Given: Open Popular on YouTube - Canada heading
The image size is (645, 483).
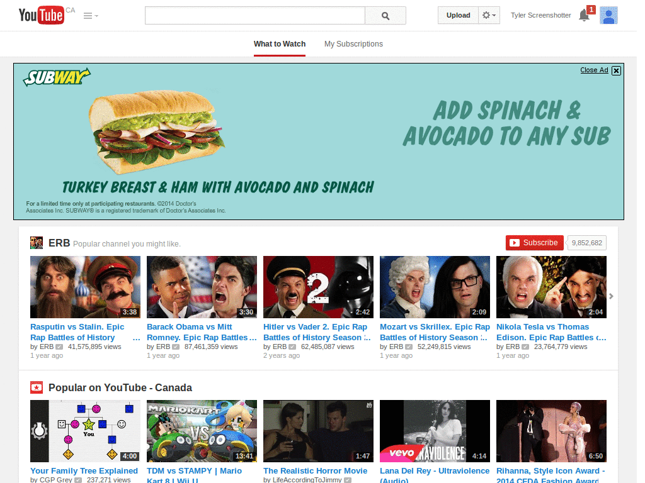Looking at the screenshot, I should (120, 387).
